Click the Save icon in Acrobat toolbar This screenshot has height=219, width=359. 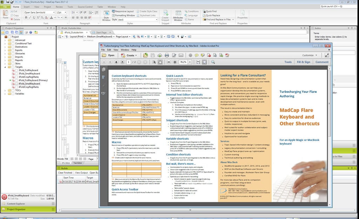pos(153,55)
